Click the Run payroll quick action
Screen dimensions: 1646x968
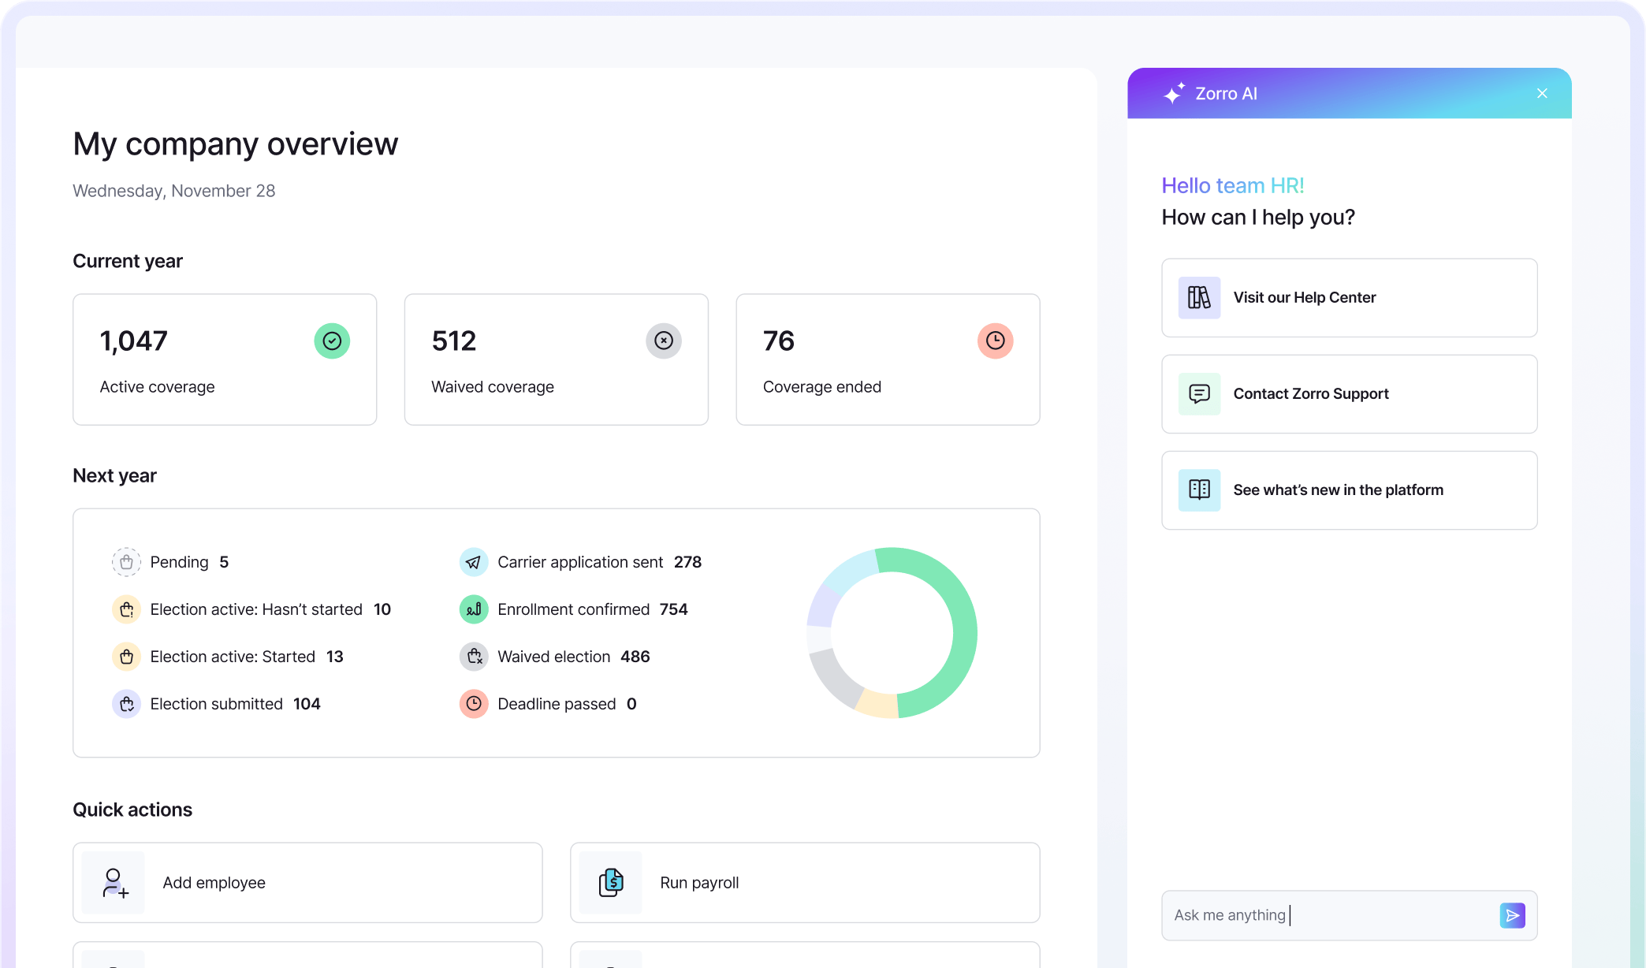click(x=805, y=883)
